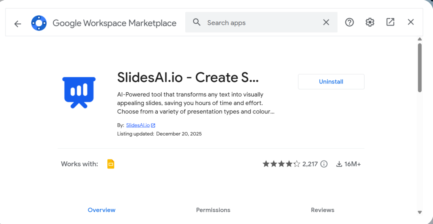433x224 pixels.
Task: Click the SlidesAI.io blue app logo
Action: click(x=79, y=92)
